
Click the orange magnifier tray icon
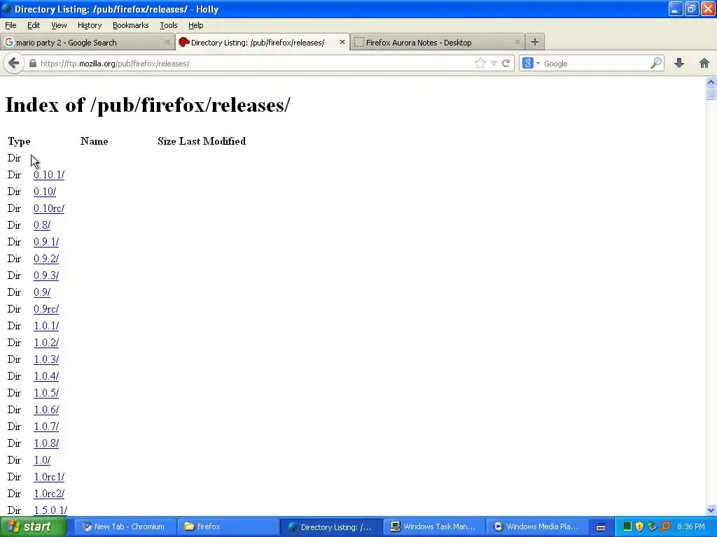tap(666, 527)
